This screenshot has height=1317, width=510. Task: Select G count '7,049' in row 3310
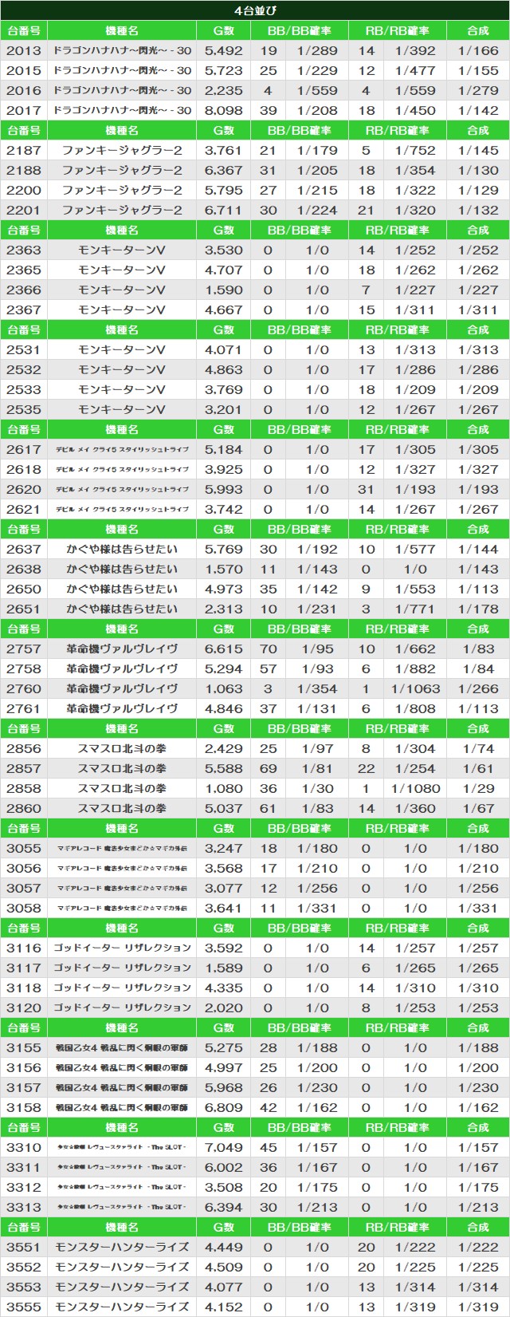pyautogui.click(x=224, y=1147)
